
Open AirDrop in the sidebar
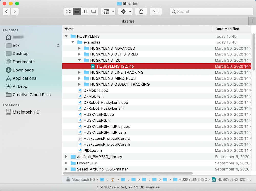point(16,86)
